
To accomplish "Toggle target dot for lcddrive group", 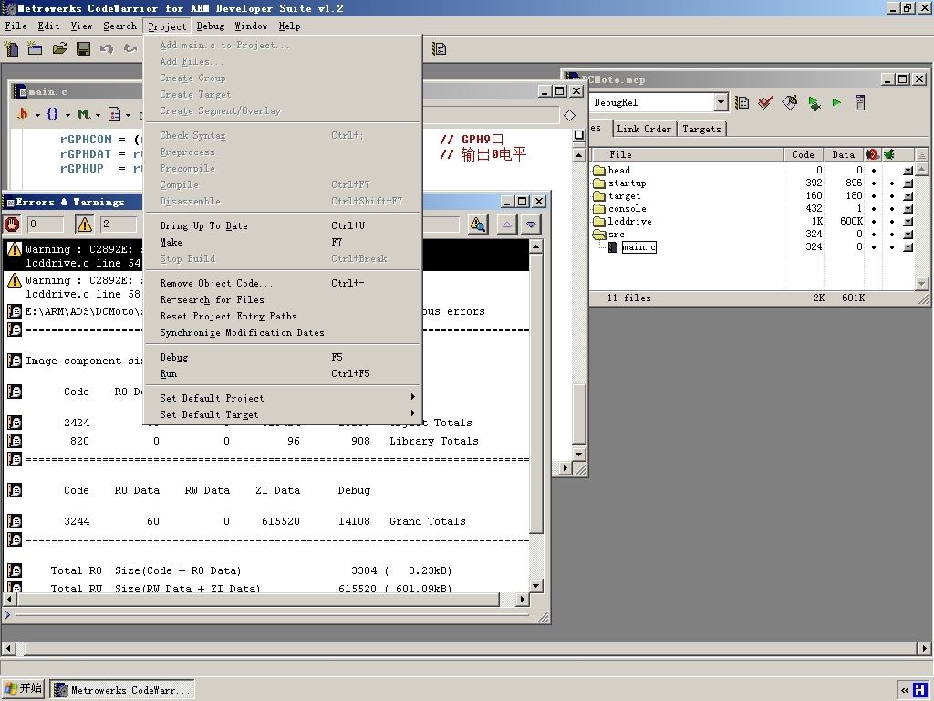I will [874, 221].
